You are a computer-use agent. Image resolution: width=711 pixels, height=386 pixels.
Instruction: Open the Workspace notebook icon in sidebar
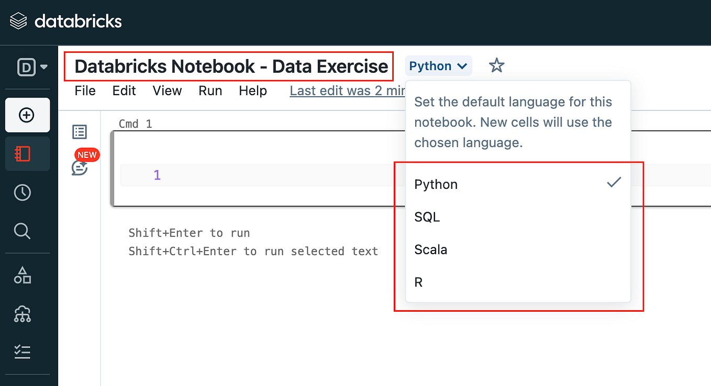click(27, 154)
